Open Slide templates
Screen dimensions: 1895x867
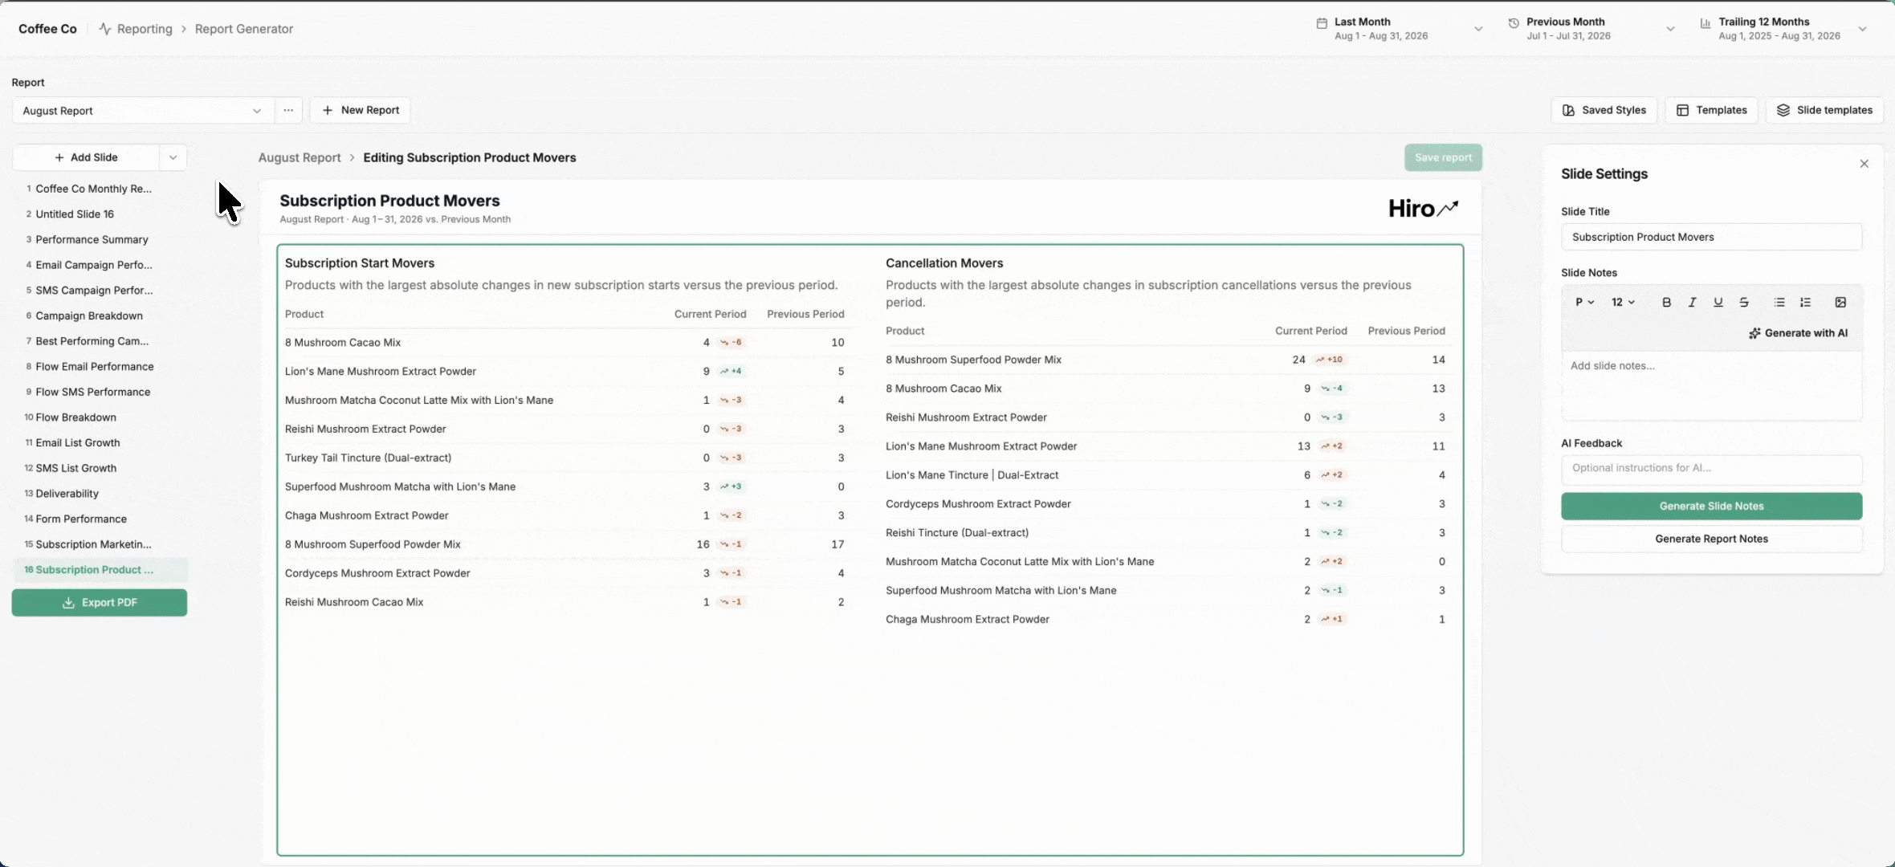(x=1824, y=111)
